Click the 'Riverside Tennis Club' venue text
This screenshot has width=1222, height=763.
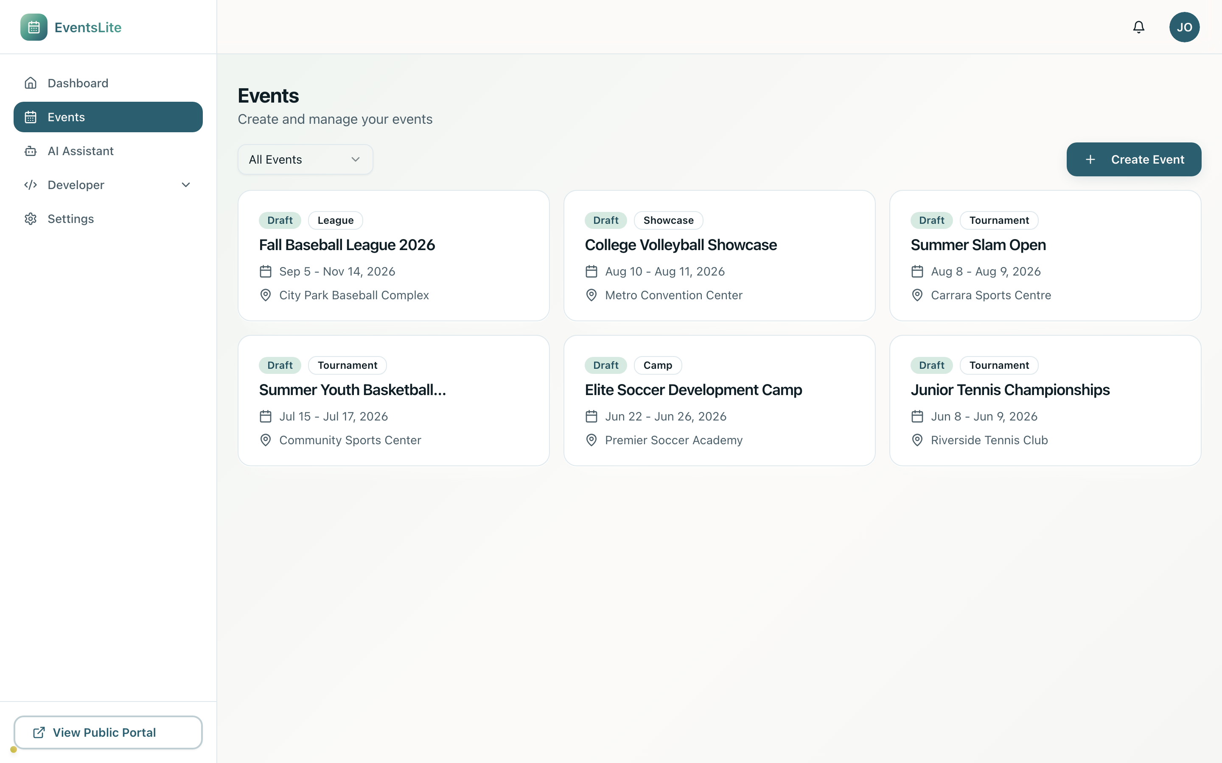click(x=989, y=440)
